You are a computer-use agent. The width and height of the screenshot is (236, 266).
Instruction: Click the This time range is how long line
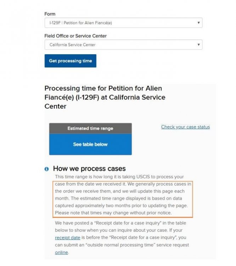(119, 177)
